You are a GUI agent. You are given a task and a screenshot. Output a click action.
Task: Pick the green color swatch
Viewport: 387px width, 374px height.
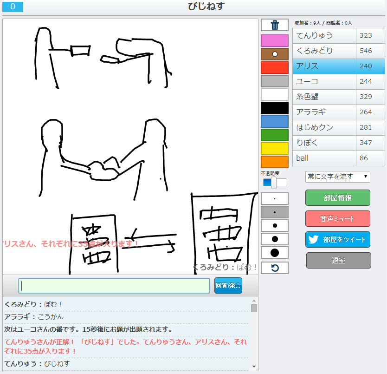(275, 135)
